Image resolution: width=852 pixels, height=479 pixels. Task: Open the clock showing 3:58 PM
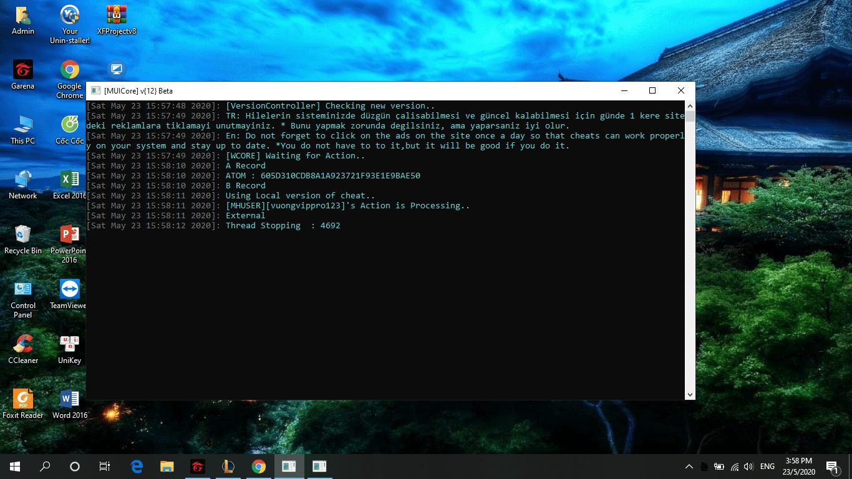[799, 467]
